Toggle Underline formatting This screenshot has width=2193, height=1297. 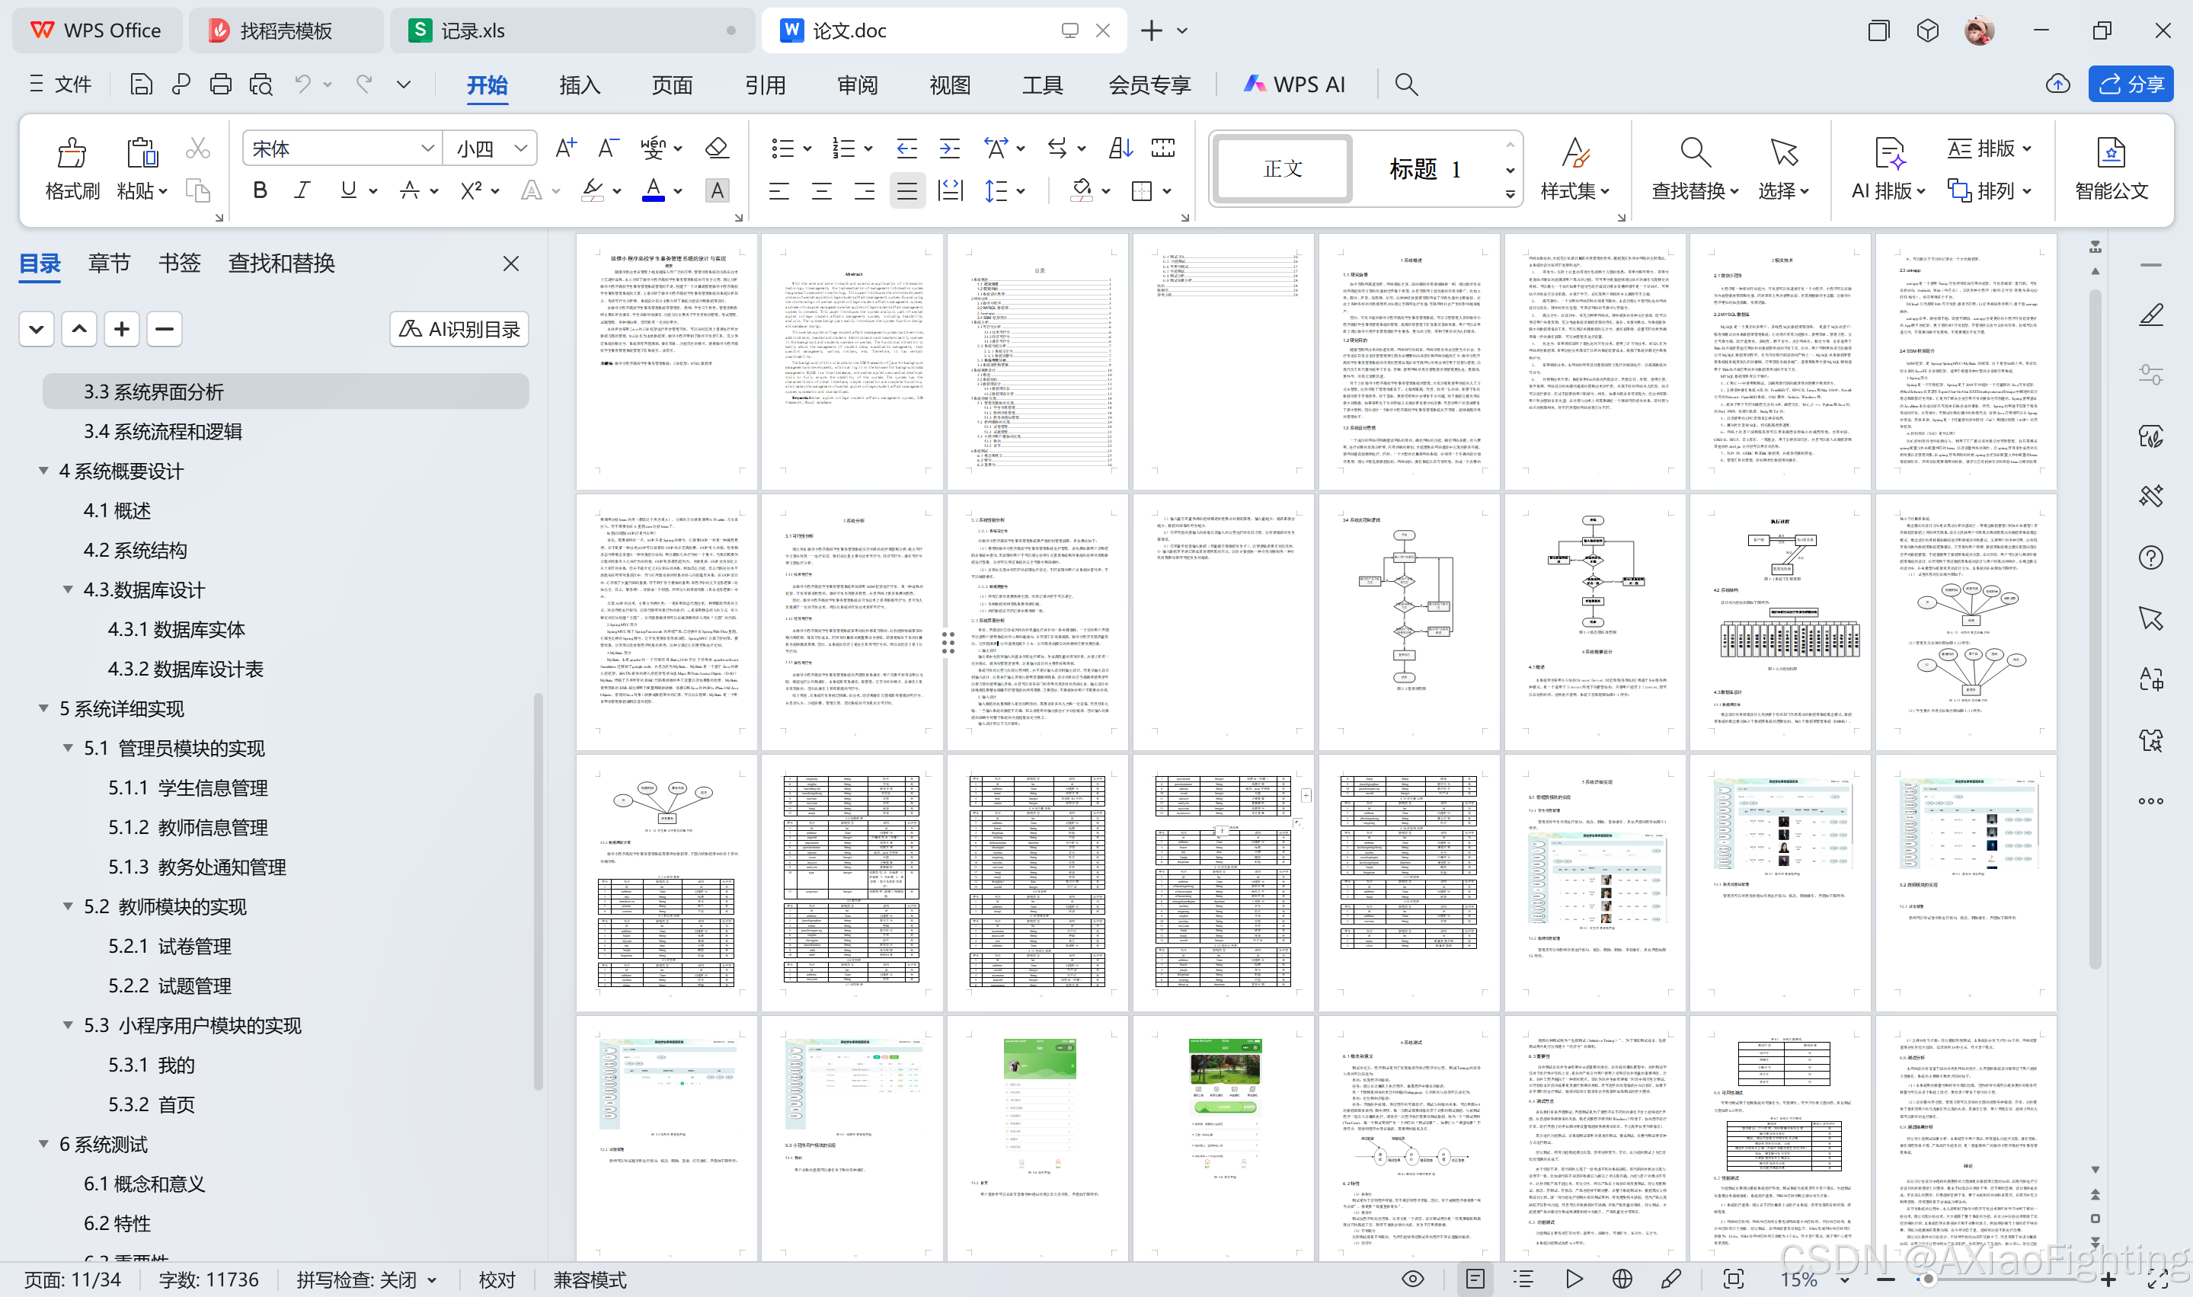coord(348,190)
